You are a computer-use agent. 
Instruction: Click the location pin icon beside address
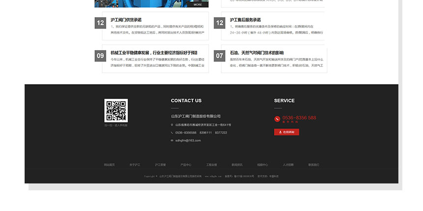tap(172, 125)
